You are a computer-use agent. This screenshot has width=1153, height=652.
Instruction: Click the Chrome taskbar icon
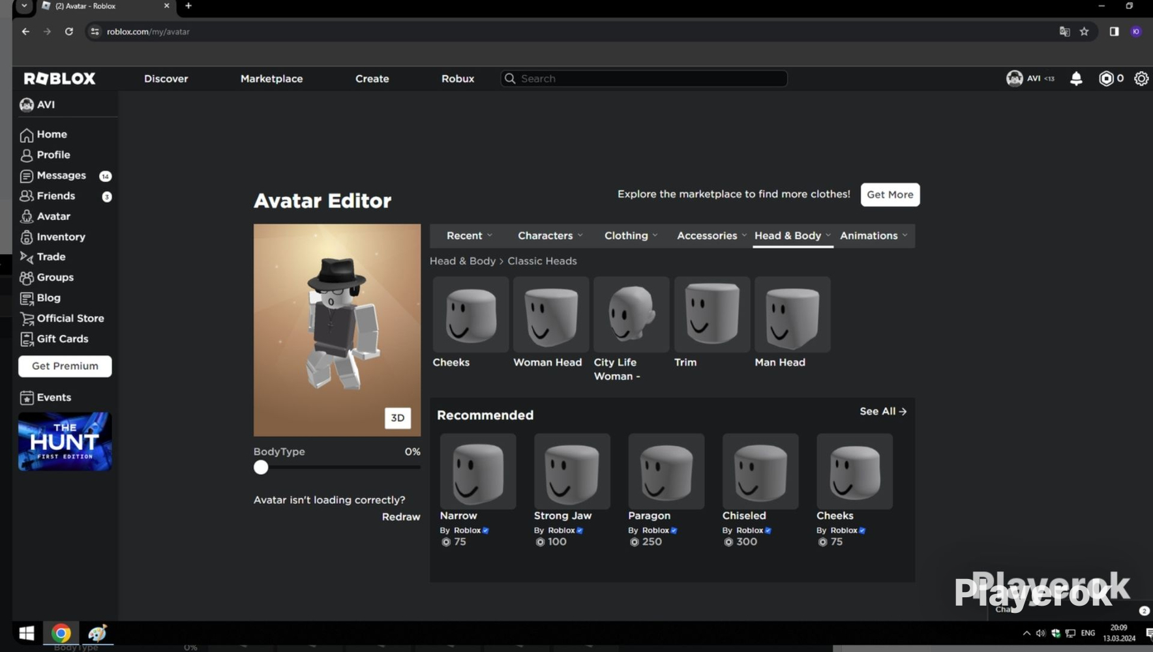pyautogui.click(x=61, y=633)
